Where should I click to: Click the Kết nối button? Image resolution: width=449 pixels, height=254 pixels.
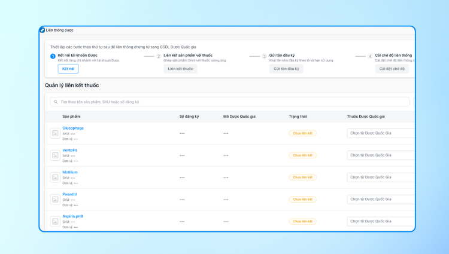click(68, 69)
